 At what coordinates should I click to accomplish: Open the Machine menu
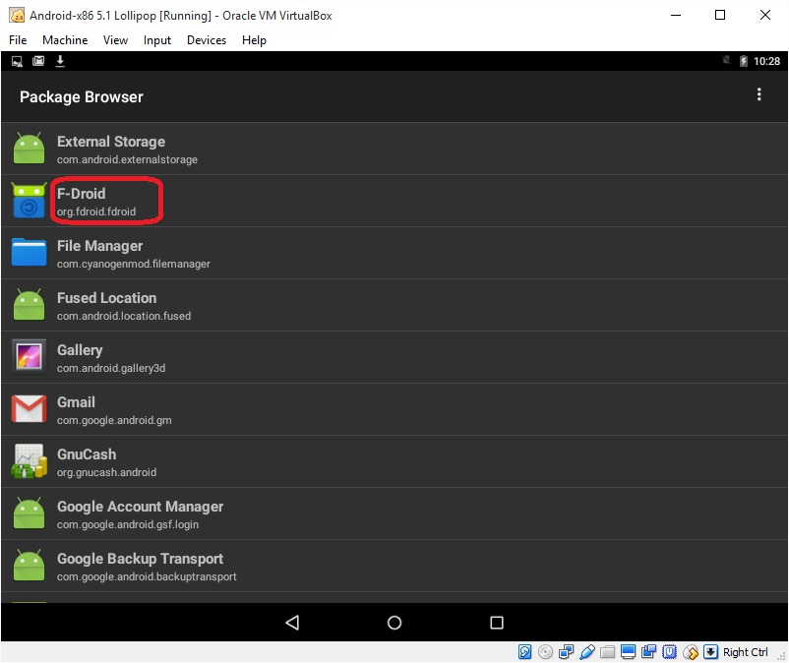[65, 39]
